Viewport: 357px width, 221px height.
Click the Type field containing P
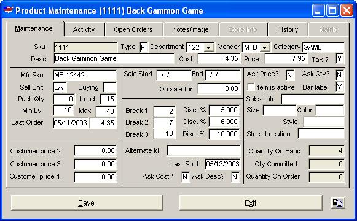click(144, 47)
